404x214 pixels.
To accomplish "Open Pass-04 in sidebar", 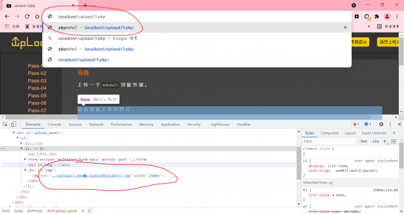I will 37,88.
